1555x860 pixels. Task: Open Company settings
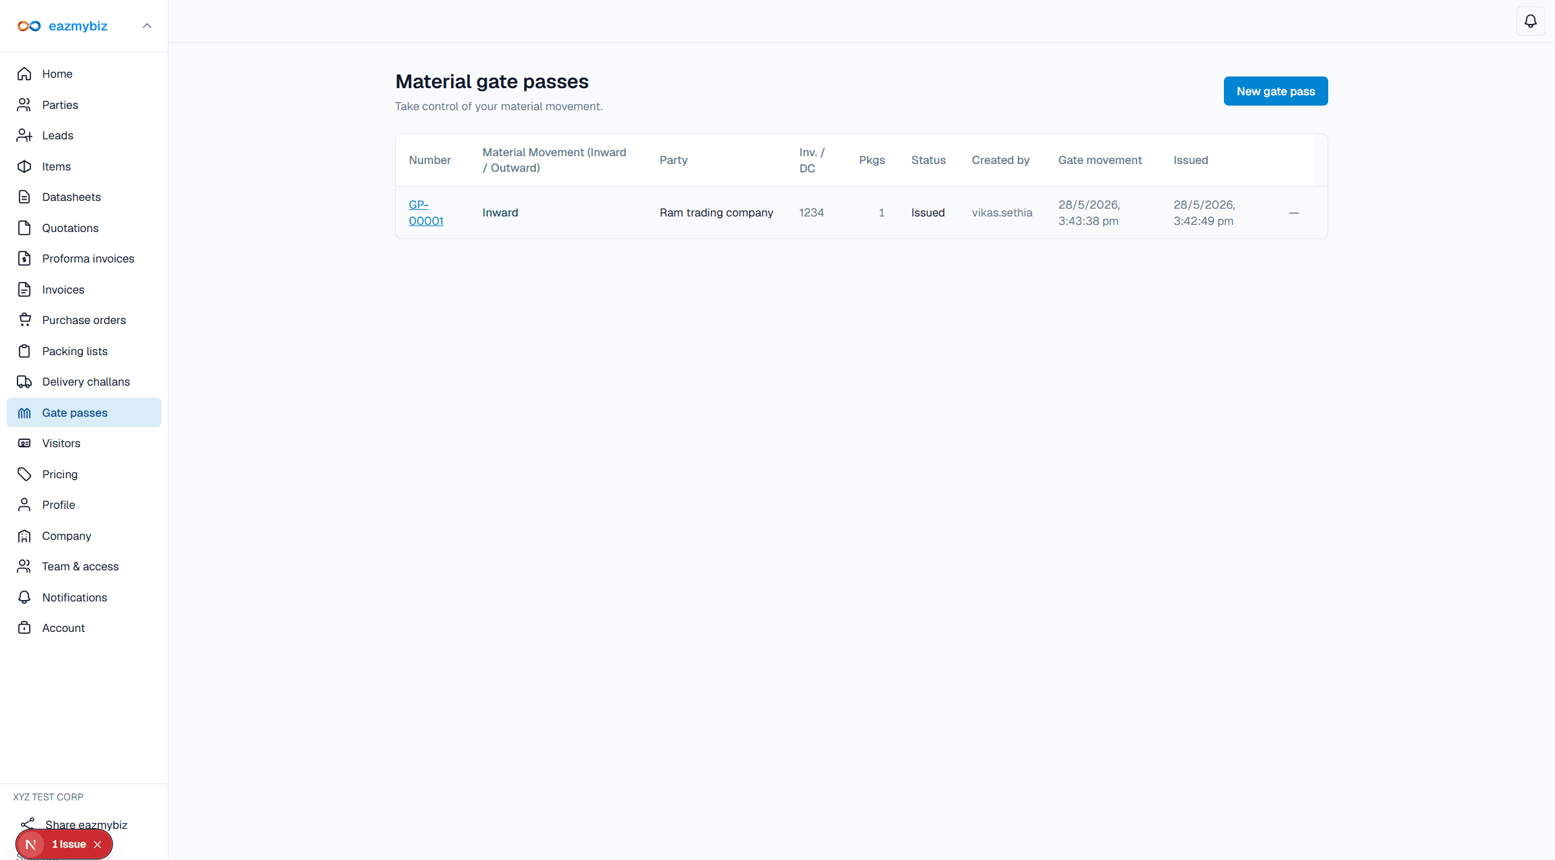(84, 536)
